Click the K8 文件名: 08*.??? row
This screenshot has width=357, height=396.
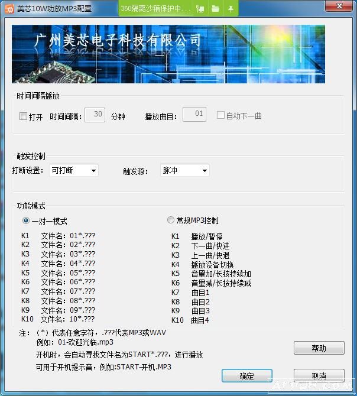58,300
